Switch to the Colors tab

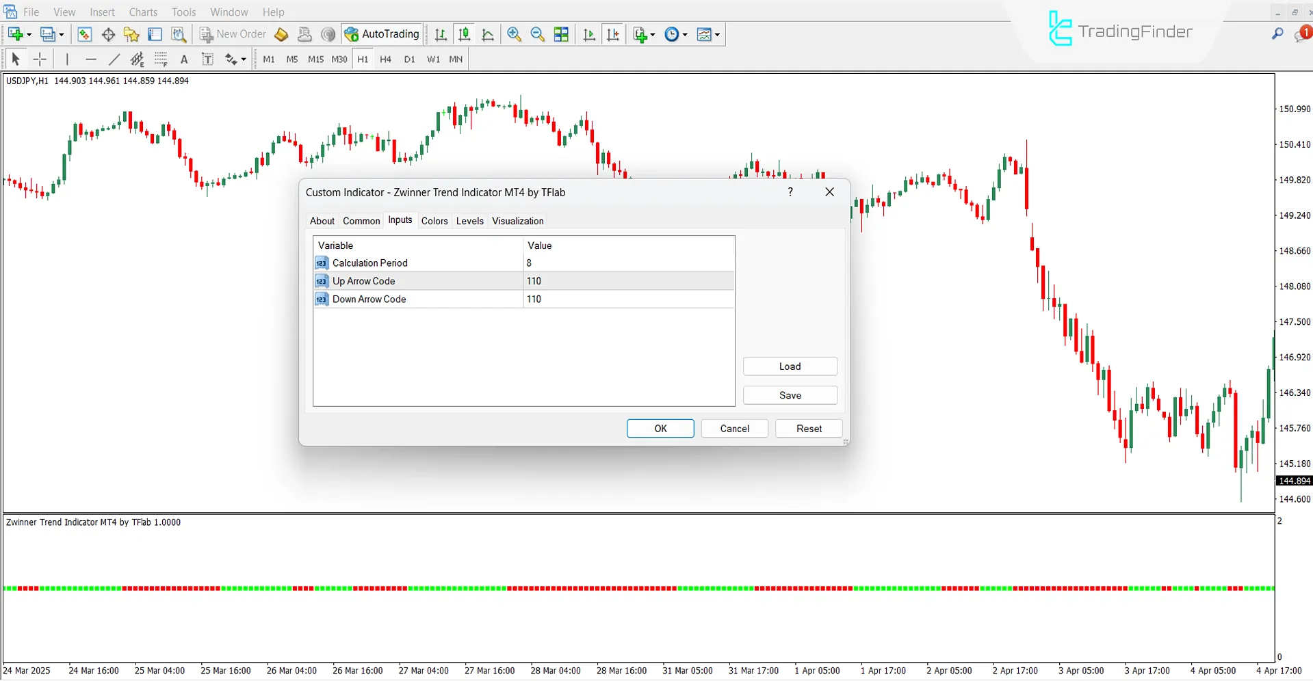click(x=434, y=220)
